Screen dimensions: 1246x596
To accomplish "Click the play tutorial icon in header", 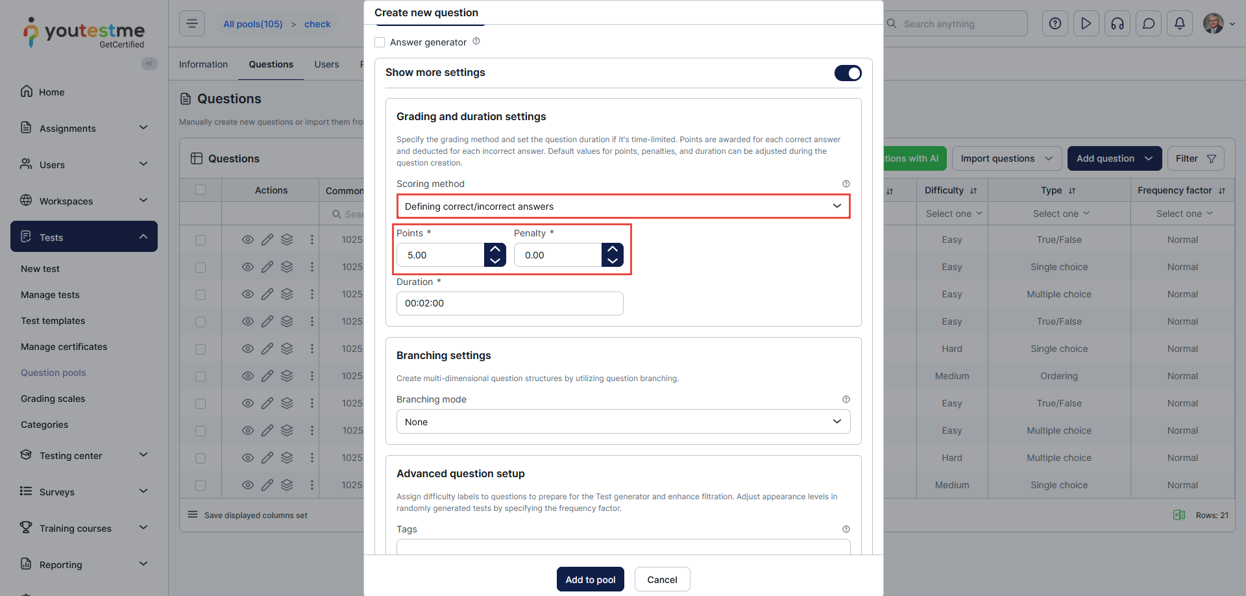I will pyautogui.click(x=1086, y=24).
